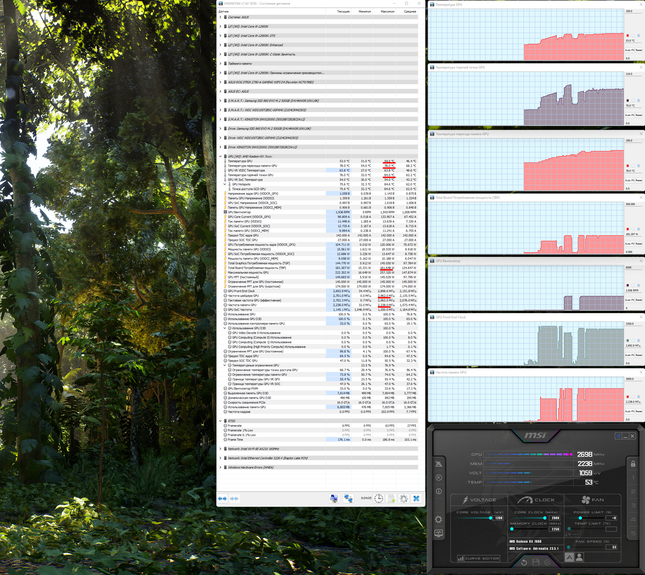Click the HWiNFO expand columns arrows button

[222, 499]
